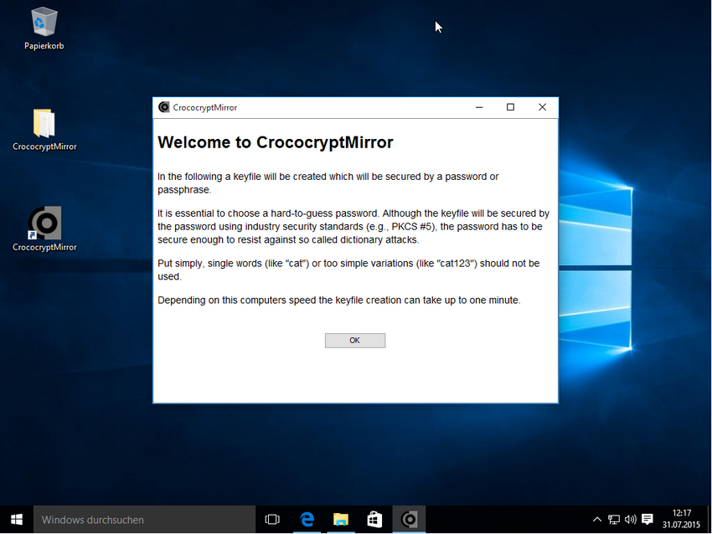Screen dimensions: 712x534
Task: Open the network status tray icon
Action: (613, 520)
